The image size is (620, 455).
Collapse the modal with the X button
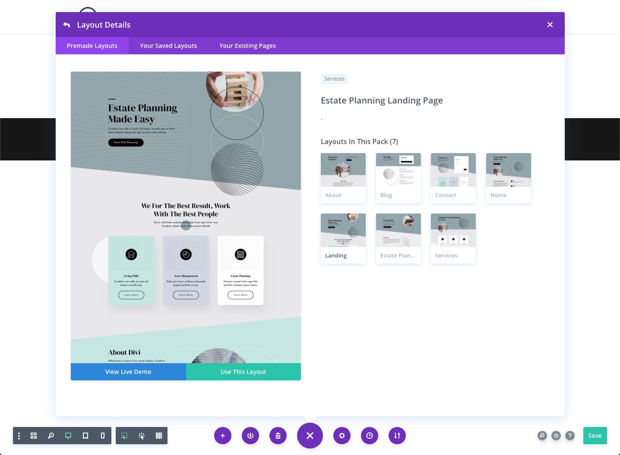pyautogui.click(x=550, y=25)
